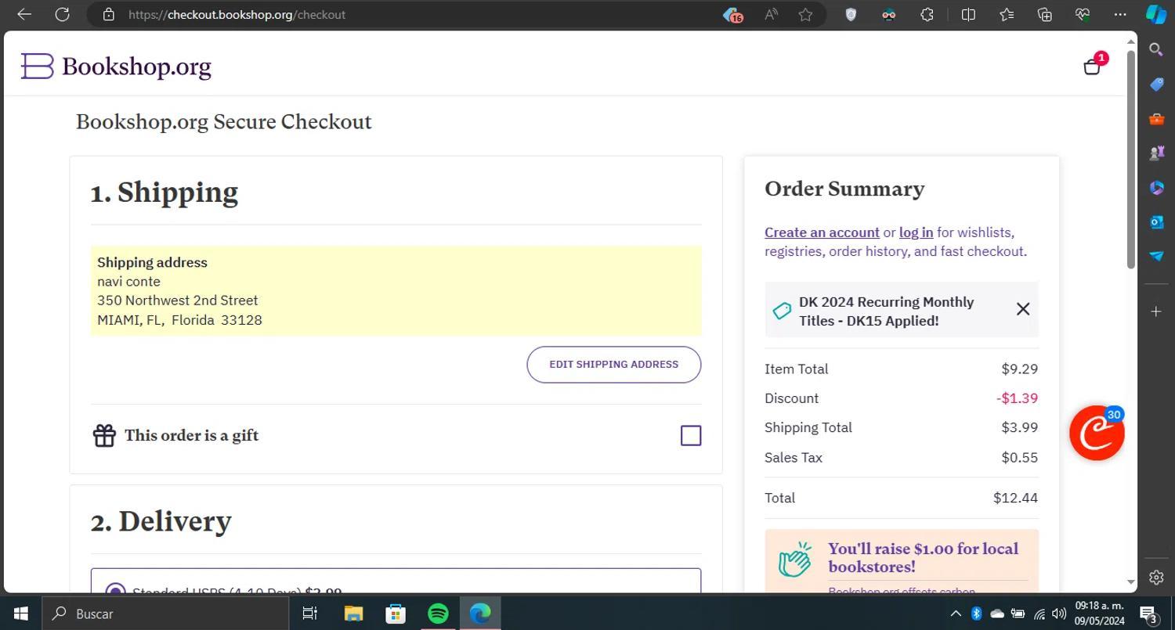Open sidebar Search icon
Image resolution: width=1175 pixels, height=630 pixels.
pos(1156,50)
